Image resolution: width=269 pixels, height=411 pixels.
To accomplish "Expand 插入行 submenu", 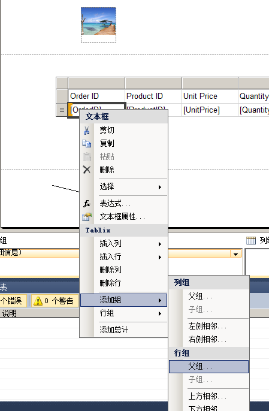I will click(124, 256).
